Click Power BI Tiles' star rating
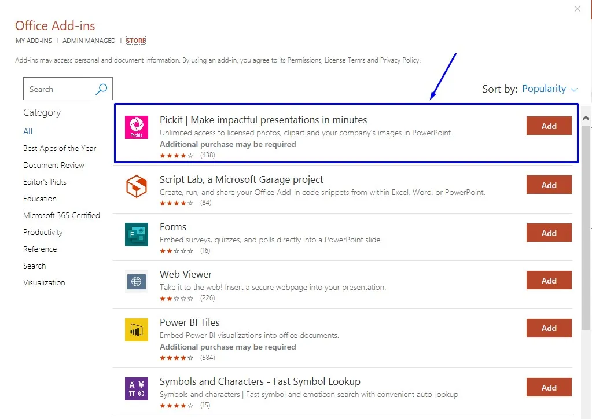This screenshot has height=419, width=592. (x=177, y=358)
